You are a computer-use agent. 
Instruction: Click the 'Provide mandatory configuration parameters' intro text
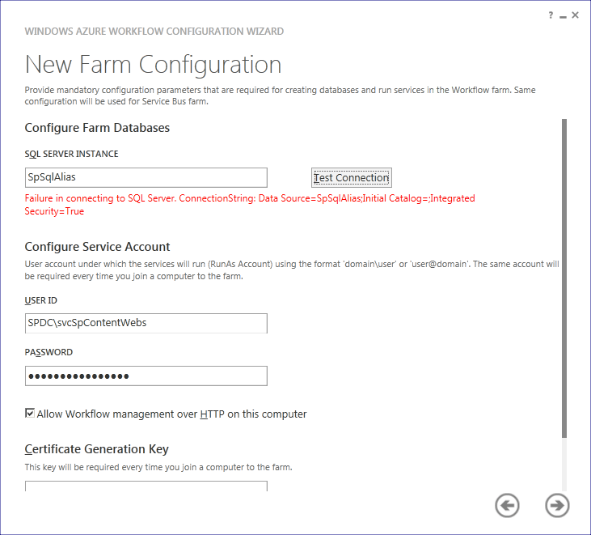tap(280, 96)
